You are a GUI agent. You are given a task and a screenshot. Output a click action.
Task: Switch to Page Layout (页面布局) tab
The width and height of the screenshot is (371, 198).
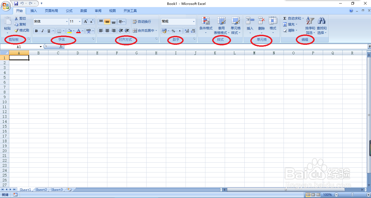(51, 11)
